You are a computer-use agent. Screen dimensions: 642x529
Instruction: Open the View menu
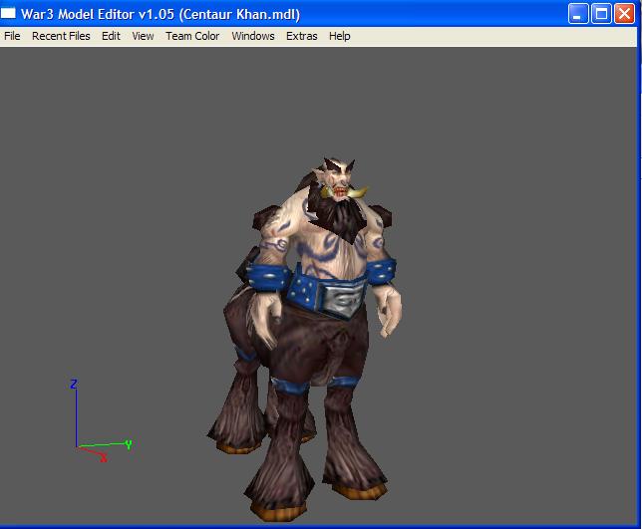coord(143,36)
